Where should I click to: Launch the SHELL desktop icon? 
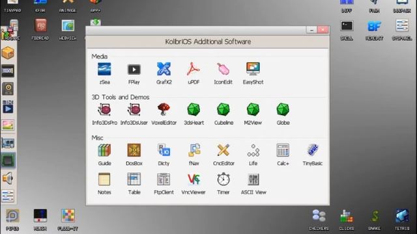click(347, 26)
